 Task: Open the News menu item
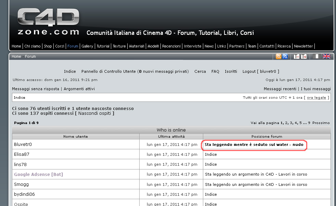(209, 46)
